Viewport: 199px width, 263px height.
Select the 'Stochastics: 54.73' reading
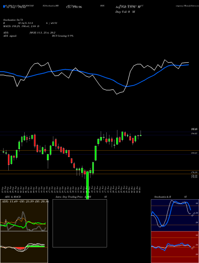13,20
